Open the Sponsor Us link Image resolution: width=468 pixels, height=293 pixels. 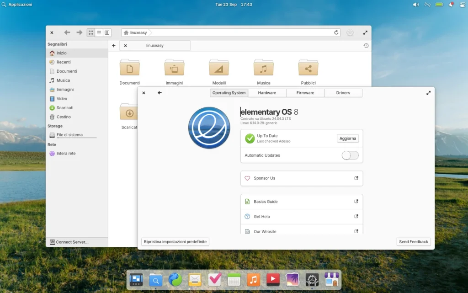302,178
